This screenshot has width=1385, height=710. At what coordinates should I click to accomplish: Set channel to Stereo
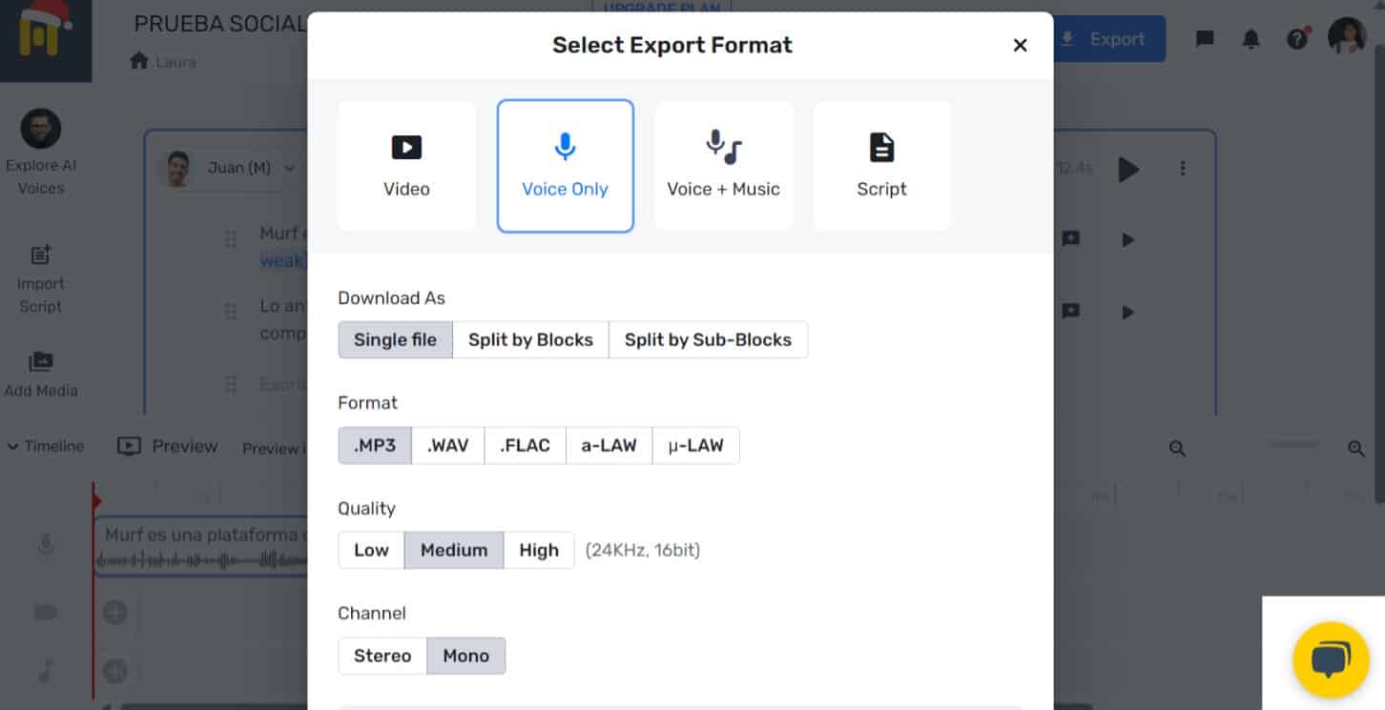(x=382, y=656)
